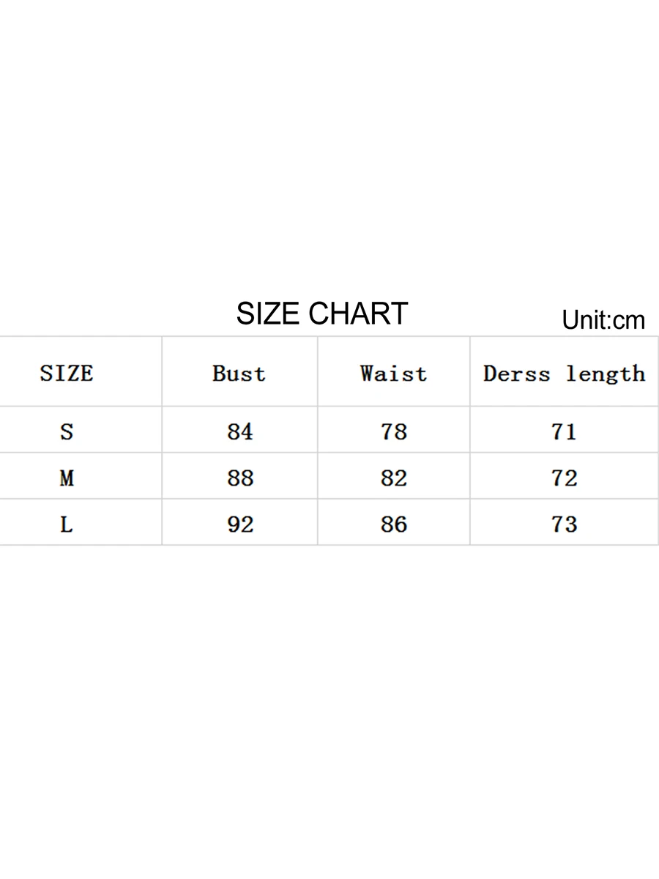Click the dress length value 72
Viewport: 659px width, 879px height.
click(x=564, y=478)
